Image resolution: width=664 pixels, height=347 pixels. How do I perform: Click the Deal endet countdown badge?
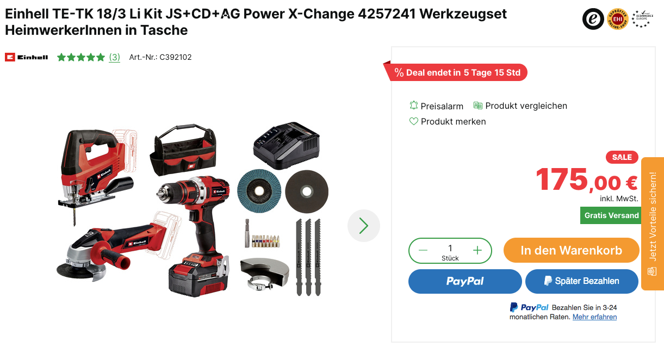coord(456,72)
